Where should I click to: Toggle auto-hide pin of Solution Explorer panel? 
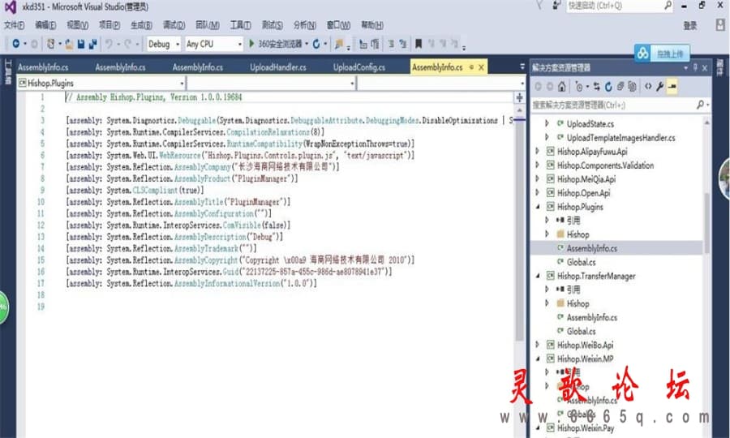click(x=695, y=68)
